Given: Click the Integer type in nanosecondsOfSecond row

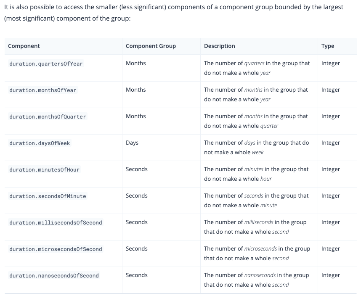Looking at the screenshot, I should tap(330, 275).
